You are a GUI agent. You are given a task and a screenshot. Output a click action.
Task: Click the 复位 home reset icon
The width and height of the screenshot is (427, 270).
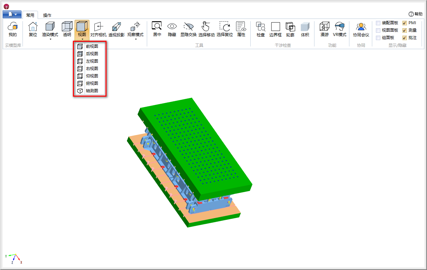(x=33, y=30)
